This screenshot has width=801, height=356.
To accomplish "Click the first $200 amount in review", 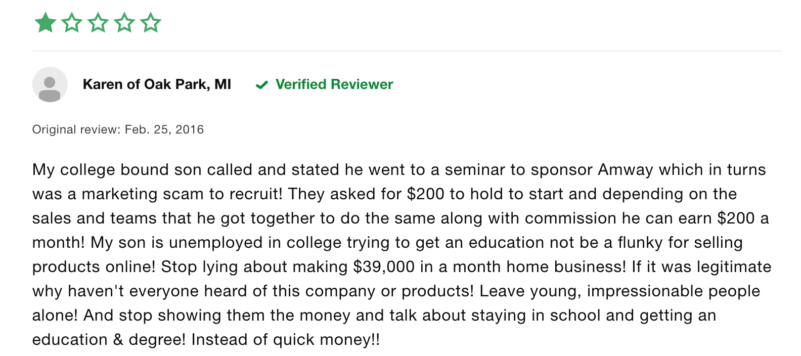I will coord(425,194).
